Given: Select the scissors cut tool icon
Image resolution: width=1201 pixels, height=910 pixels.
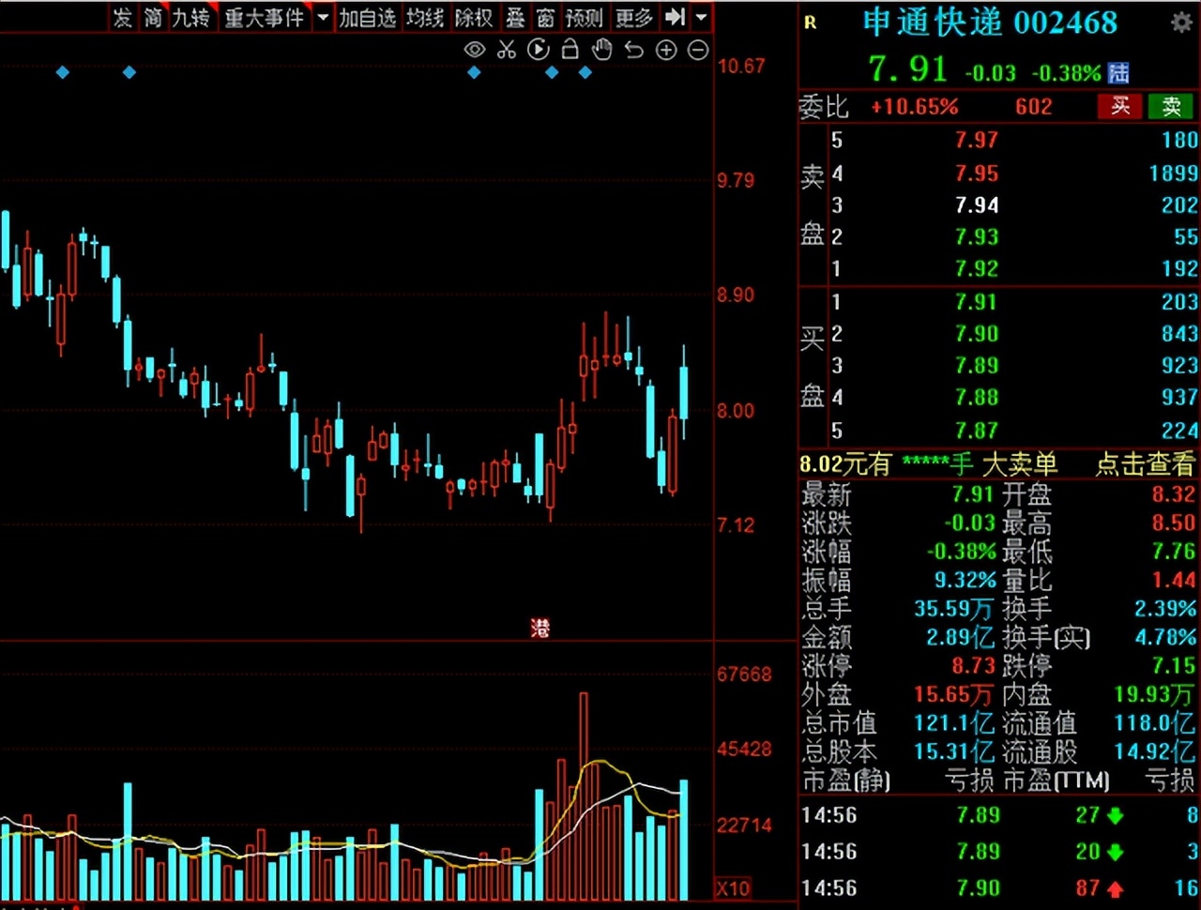Looking at the screenshot, I should pos(507,49).
